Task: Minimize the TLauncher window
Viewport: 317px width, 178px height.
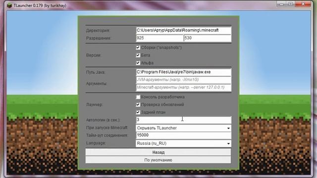Action: [282, 4]
